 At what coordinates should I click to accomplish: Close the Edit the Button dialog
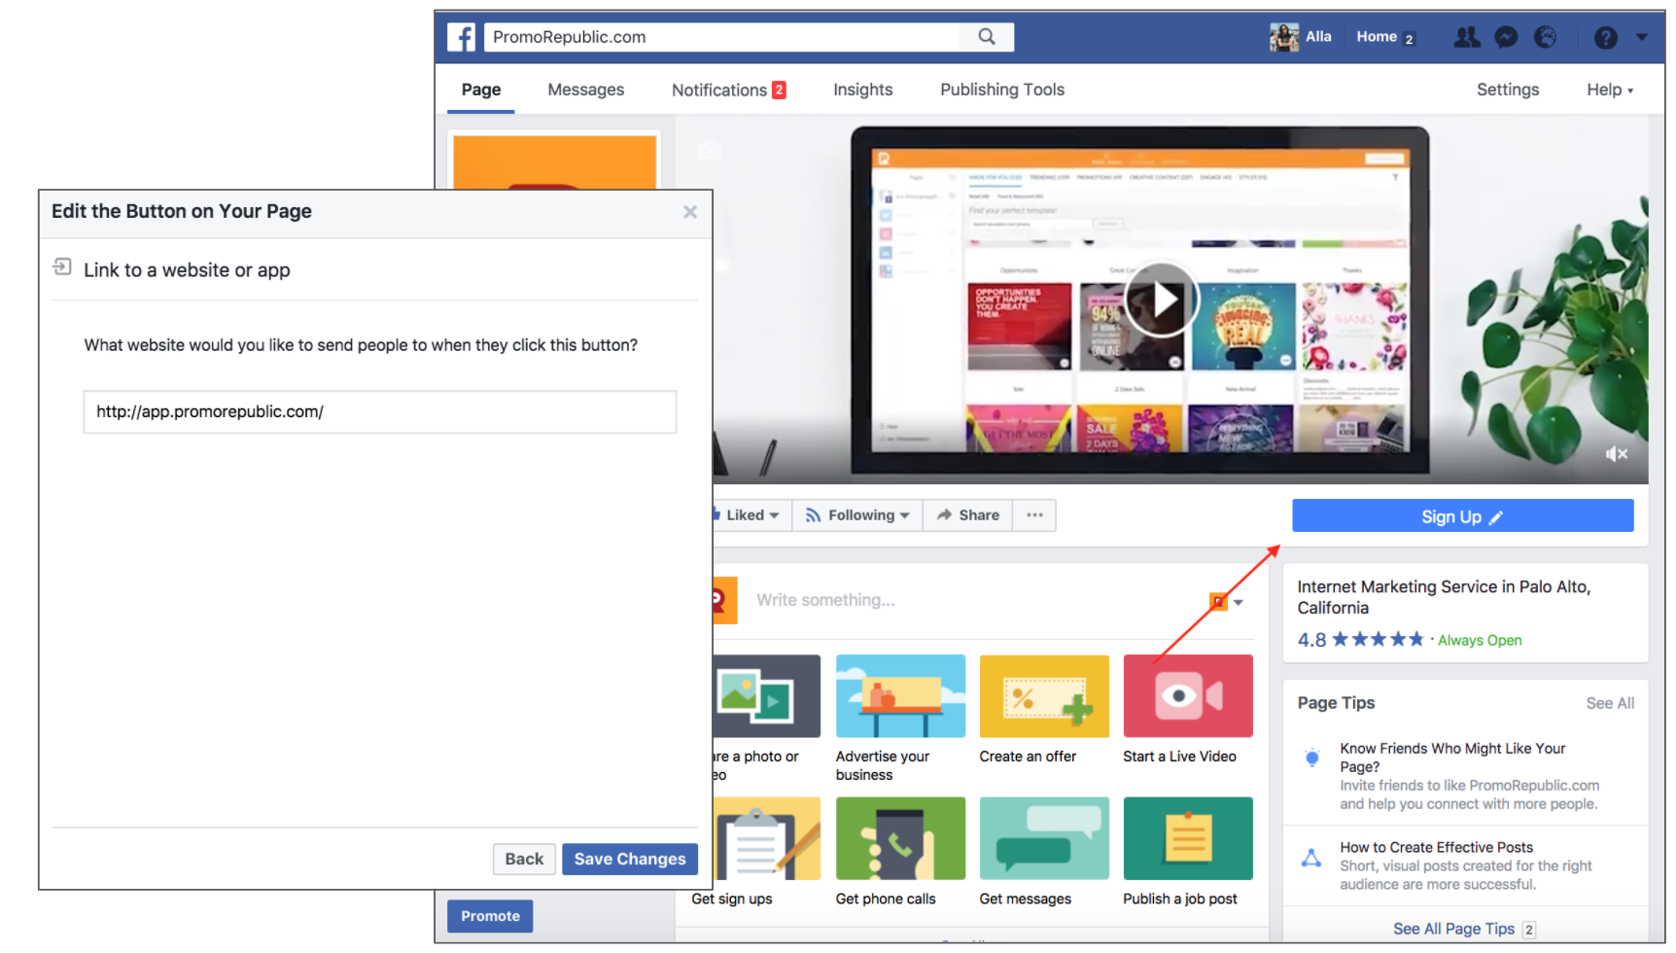click(x=690, y=212)
